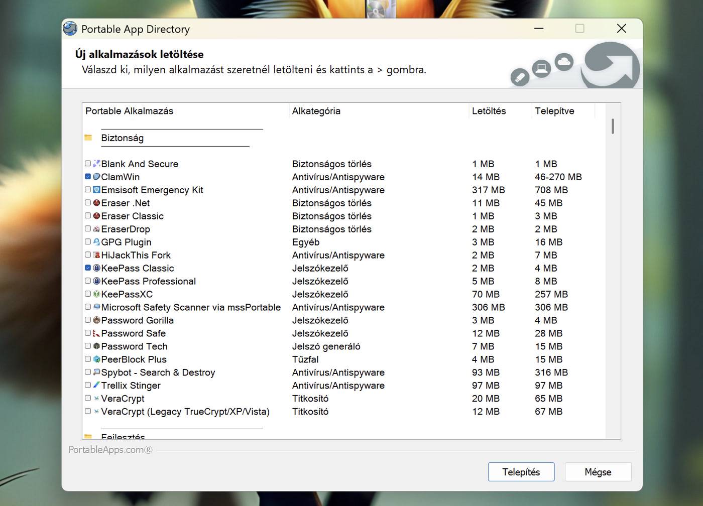Click the Emsisoft Emergency Kit icon
The image size is (703, 506).
pos(97,190)
